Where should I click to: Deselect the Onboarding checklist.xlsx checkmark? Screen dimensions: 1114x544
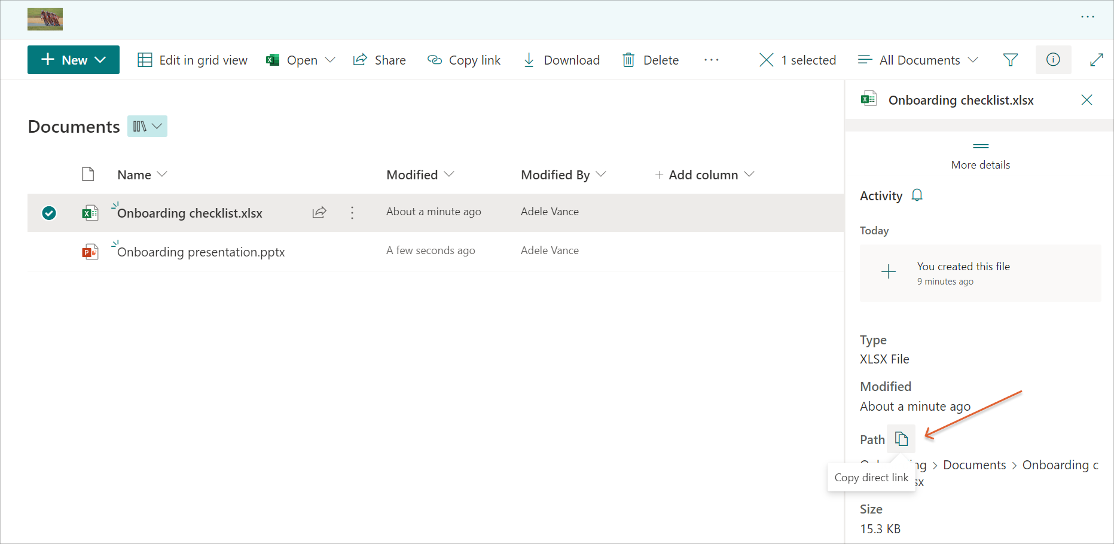(49, 213)
